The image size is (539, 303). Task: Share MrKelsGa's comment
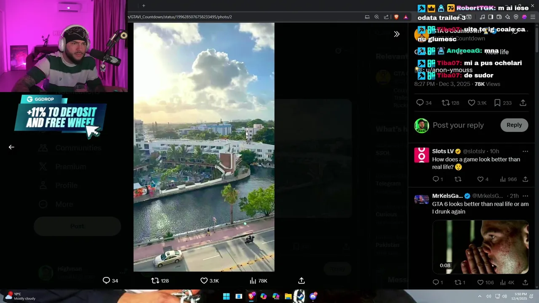525,282
